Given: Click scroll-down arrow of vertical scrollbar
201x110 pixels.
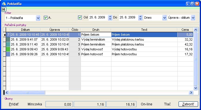Looking at the screenshot, I should coord(196,88).
